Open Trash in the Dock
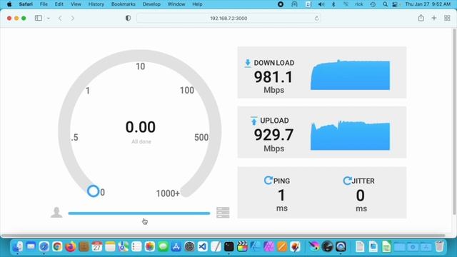 [440, 246]
